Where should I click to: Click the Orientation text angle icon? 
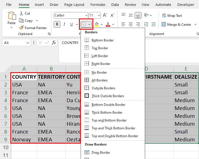point(146,15)
